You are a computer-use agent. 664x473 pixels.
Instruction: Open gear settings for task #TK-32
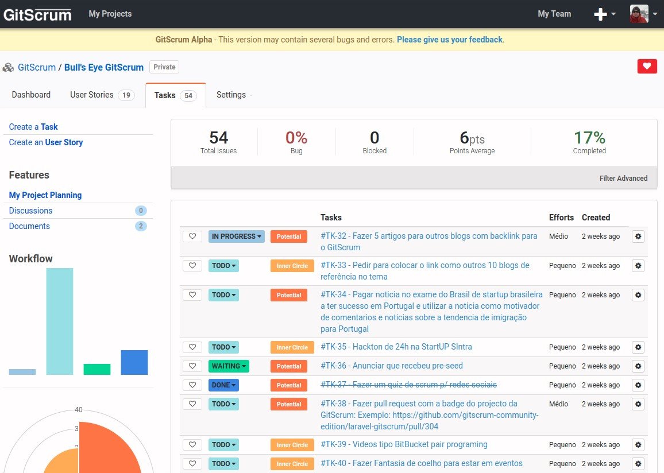638,236
